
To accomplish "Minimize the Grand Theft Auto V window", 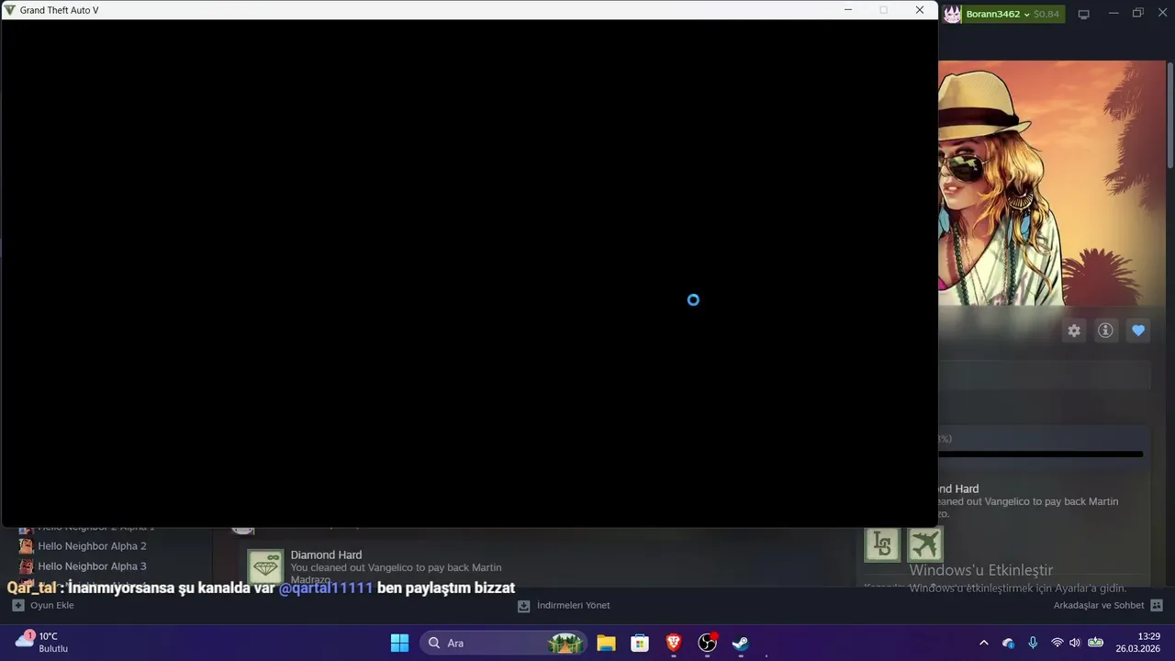I will pyautogui.click(x=848, y=10).
